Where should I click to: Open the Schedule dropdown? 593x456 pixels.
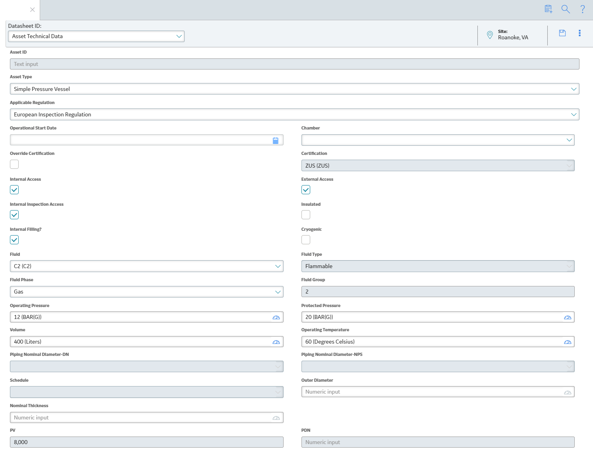coord(147,392)
